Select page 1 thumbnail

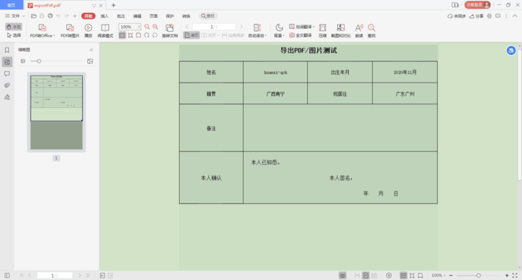pos(56,112)
